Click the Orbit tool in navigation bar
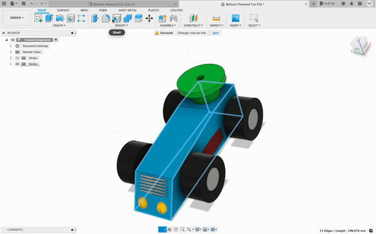The image size is (376, 234). tap(162, 230)
